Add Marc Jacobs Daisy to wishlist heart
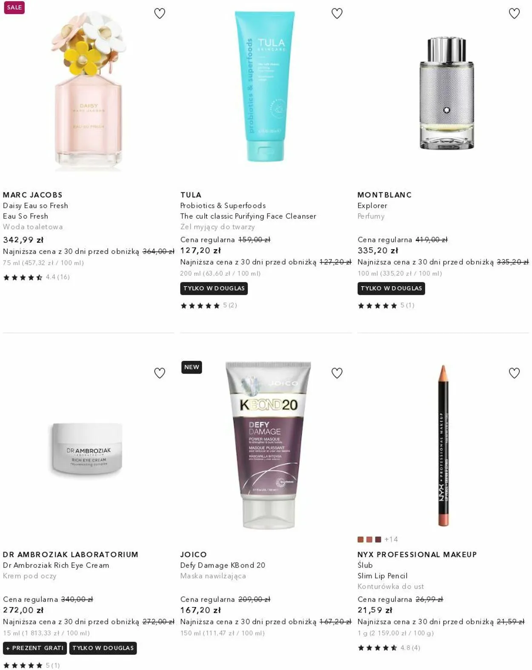The height and width of the screenshot is (670, 532). point(160,14)
